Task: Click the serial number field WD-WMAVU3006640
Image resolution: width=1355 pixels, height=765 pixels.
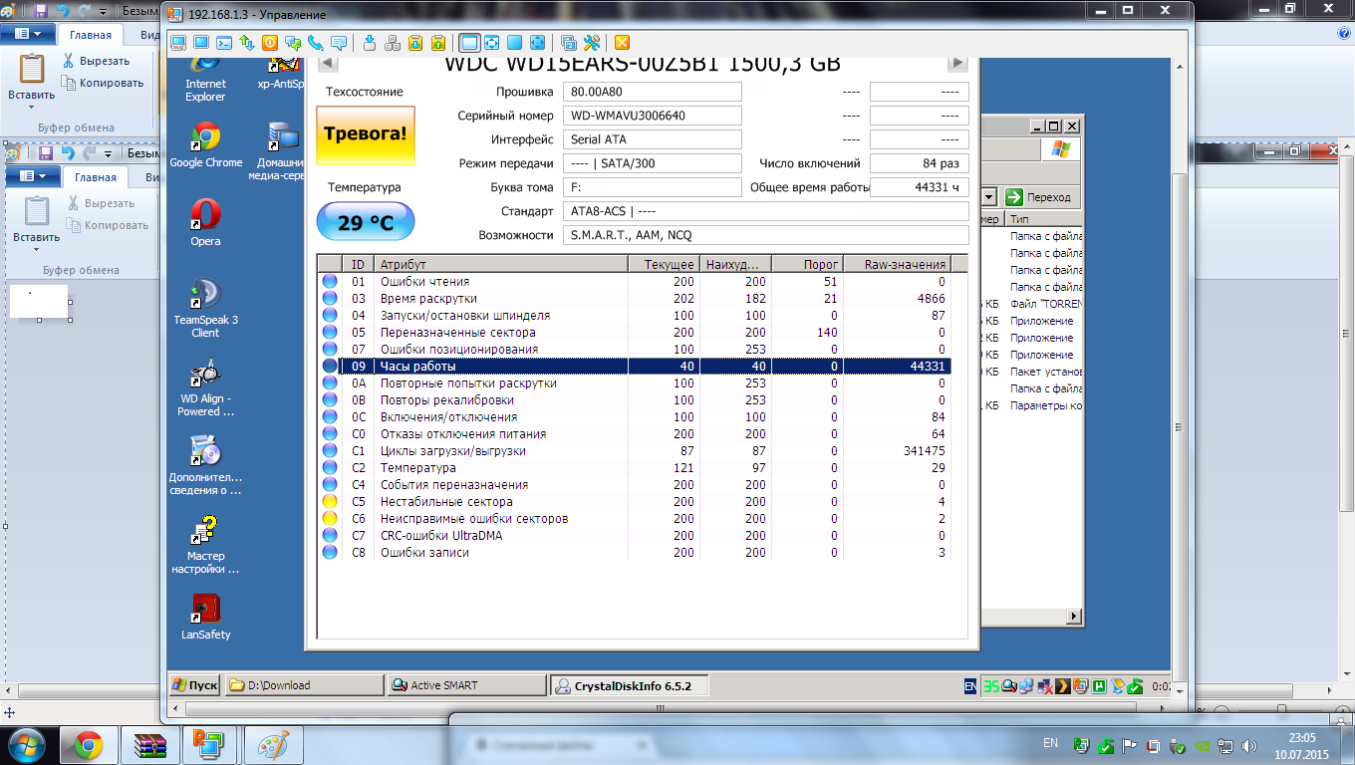Action: (x=653, y=116)
